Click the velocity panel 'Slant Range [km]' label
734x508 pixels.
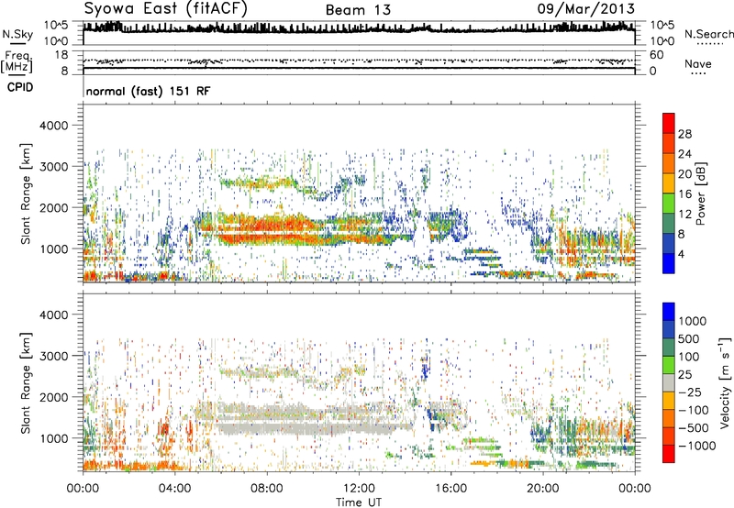click(x=26, y=383)
